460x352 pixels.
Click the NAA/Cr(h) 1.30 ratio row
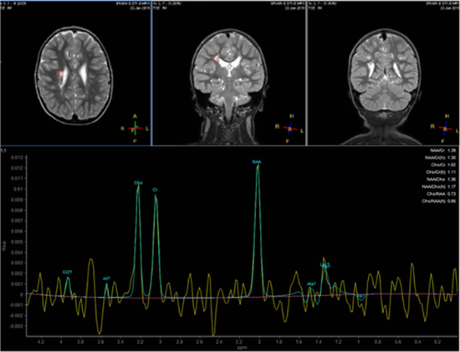440,158
